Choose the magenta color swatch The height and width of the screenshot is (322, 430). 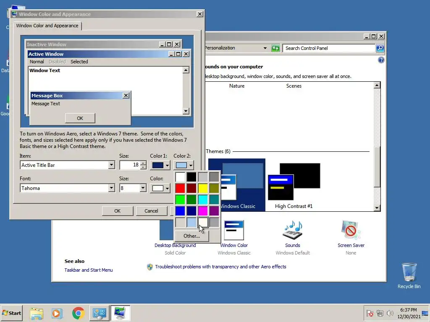[x=203, y=211]
